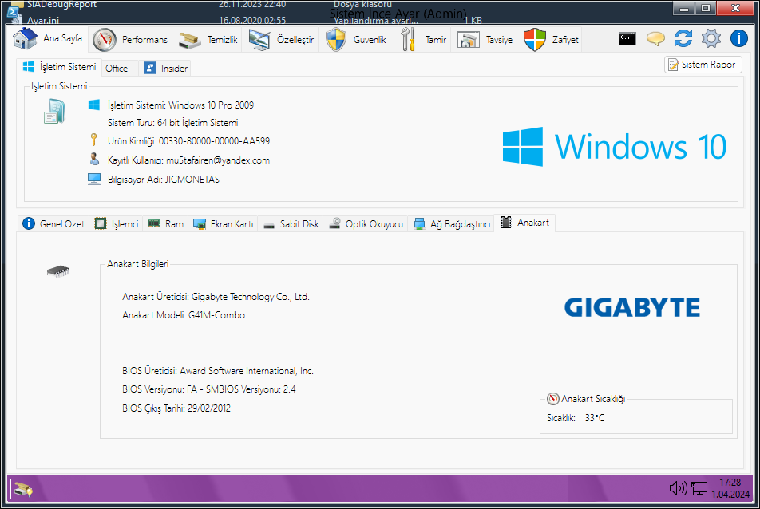The image size is (760, 509).
Task: Switch to the Insider tab
Action: pos(165,69)
